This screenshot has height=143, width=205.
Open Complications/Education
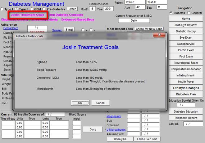(x=186, y=69)
